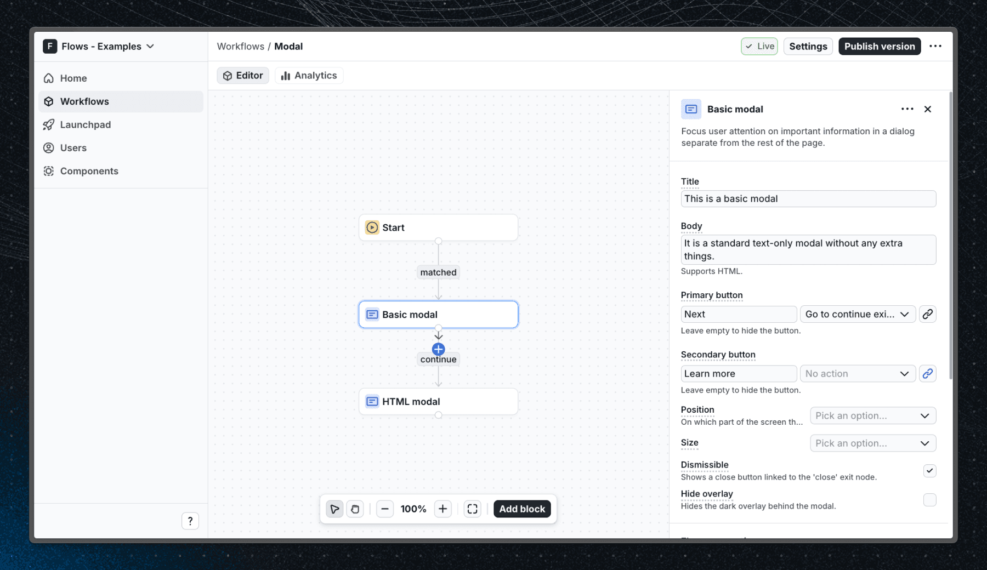Screen dimensions: 987x570
Task: Disable the Dismissible checkbox
Action: tap(929, 470)
